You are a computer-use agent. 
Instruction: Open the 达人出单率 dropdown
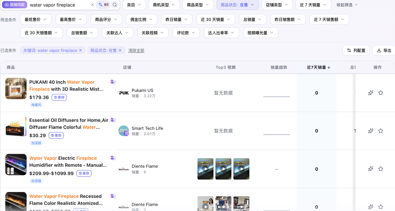[221, 33]
